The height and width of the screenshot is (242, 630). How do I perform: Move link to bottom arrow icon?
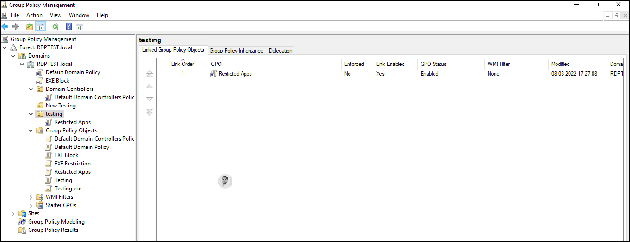(x=149, y=112)
